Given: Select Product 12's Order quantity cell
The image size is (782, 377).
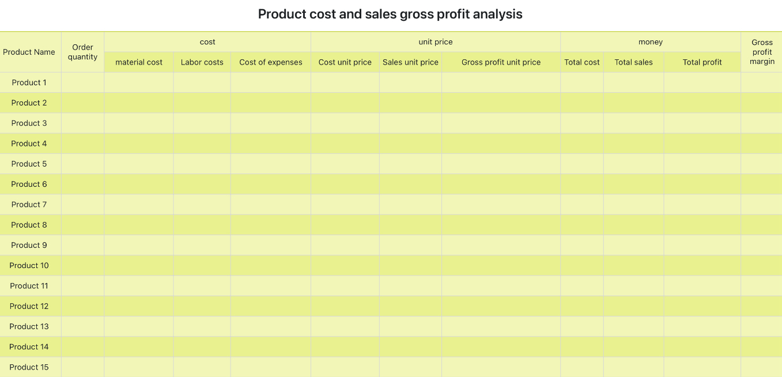Looking at the screenshot, I should click(x=82, y=306).
